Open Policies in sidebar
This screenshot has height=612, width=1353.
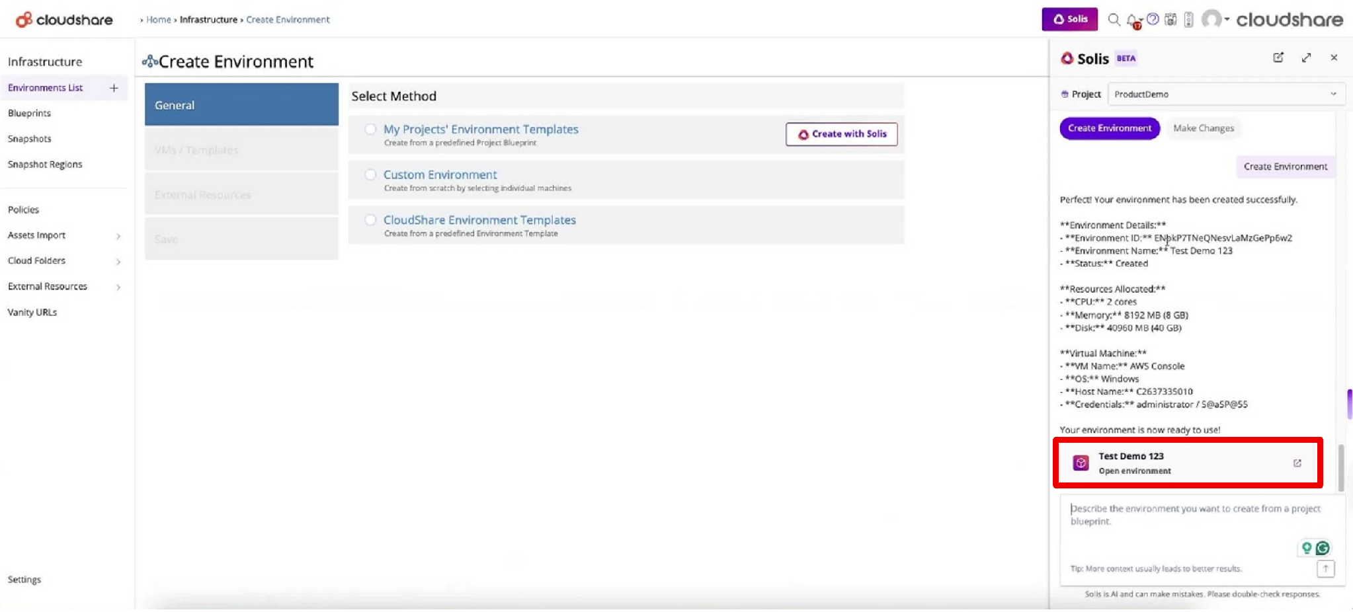(x=23, y=210)
